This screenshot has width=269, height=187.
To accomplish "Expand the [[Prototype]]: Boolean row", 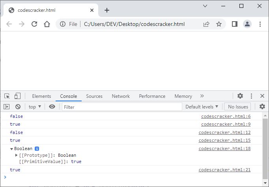I will 16,155.
